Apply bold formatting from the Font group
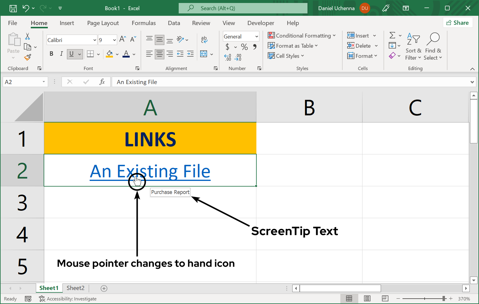This screenshot has width=479, height=304. (x=51, y=54)
